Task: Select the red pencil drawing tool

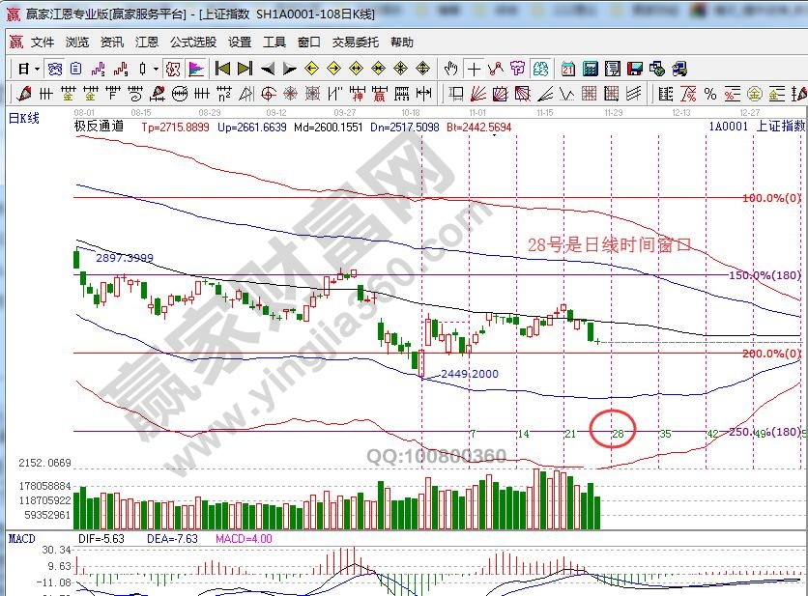Action: (23, 94)
